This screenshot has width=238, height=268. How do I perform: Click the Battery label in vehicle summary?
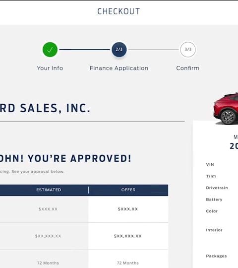click(x=214, y=200)
